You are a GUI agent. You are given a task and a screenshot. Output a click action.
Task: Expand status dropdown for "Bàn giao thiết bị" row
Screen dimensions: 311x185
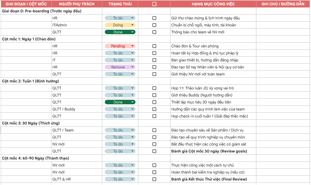tap(132, 60)
